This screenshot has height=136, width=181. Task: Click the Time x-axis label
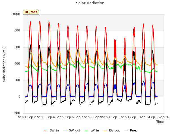160,122
